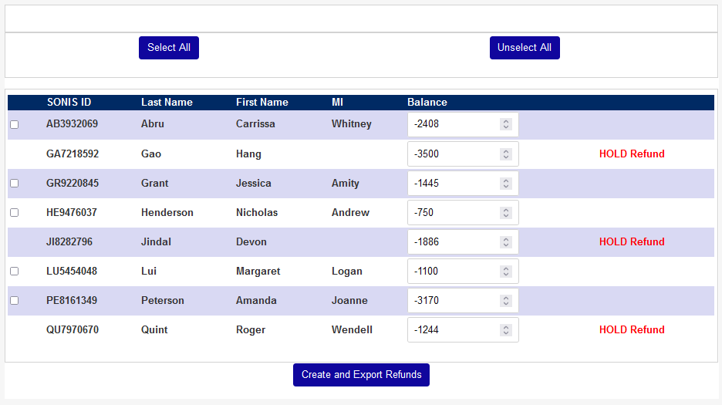Click the First Name column header
722x405 pixels.
coord(262,103)
